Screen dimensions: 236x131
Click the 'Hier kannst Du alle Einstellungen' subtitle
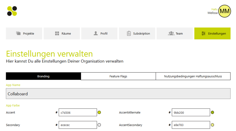point(64,61)
